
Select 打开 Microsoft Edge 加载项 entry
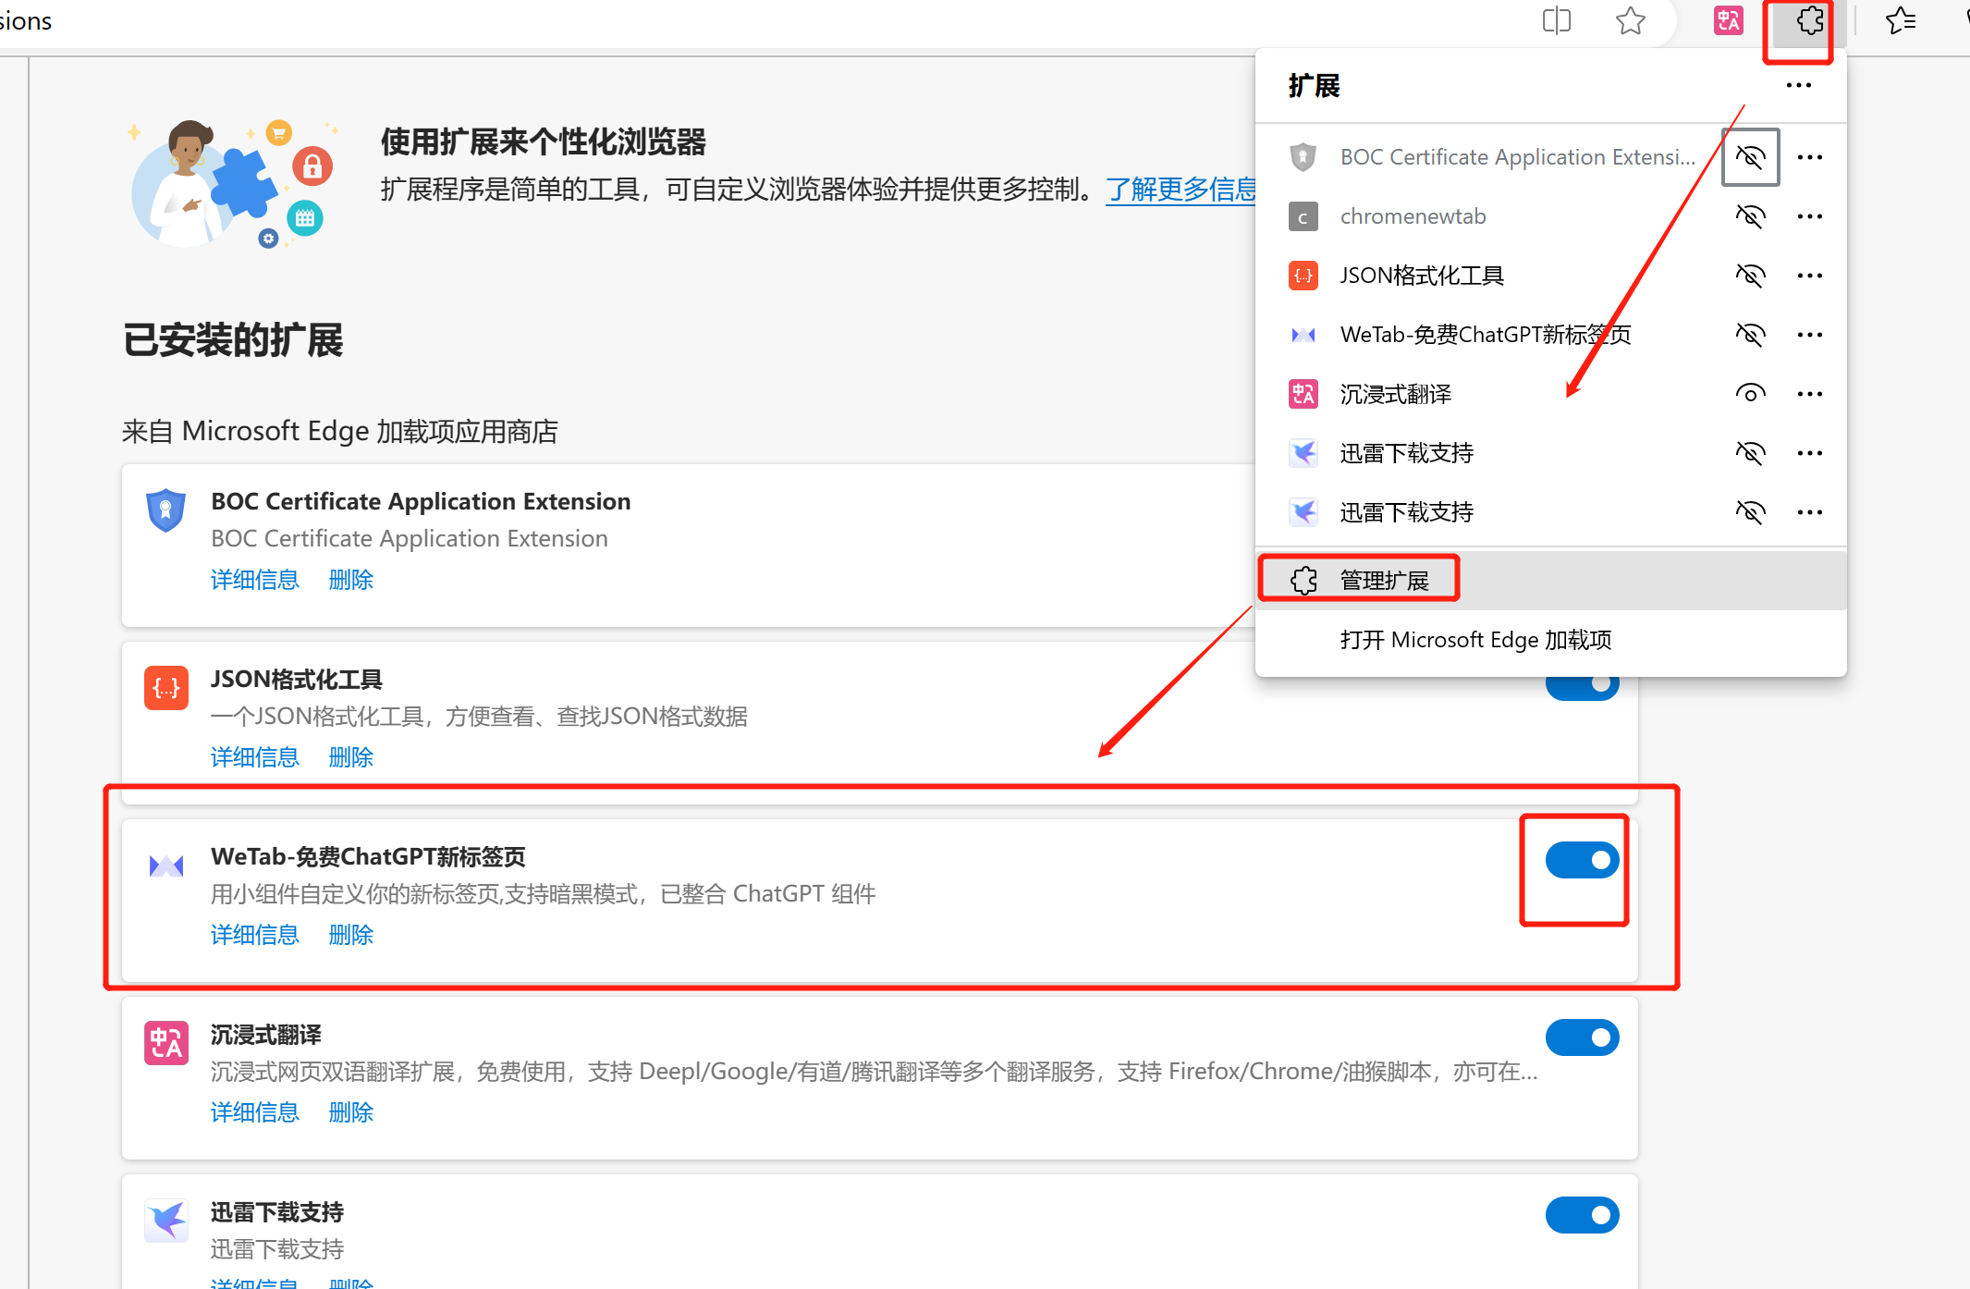click(x=1551, y=640)
